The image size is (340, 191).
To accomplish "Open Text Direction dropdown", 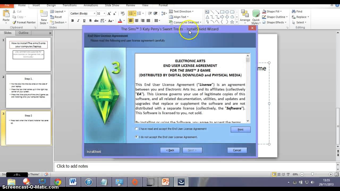I will (x=181, y=11).
